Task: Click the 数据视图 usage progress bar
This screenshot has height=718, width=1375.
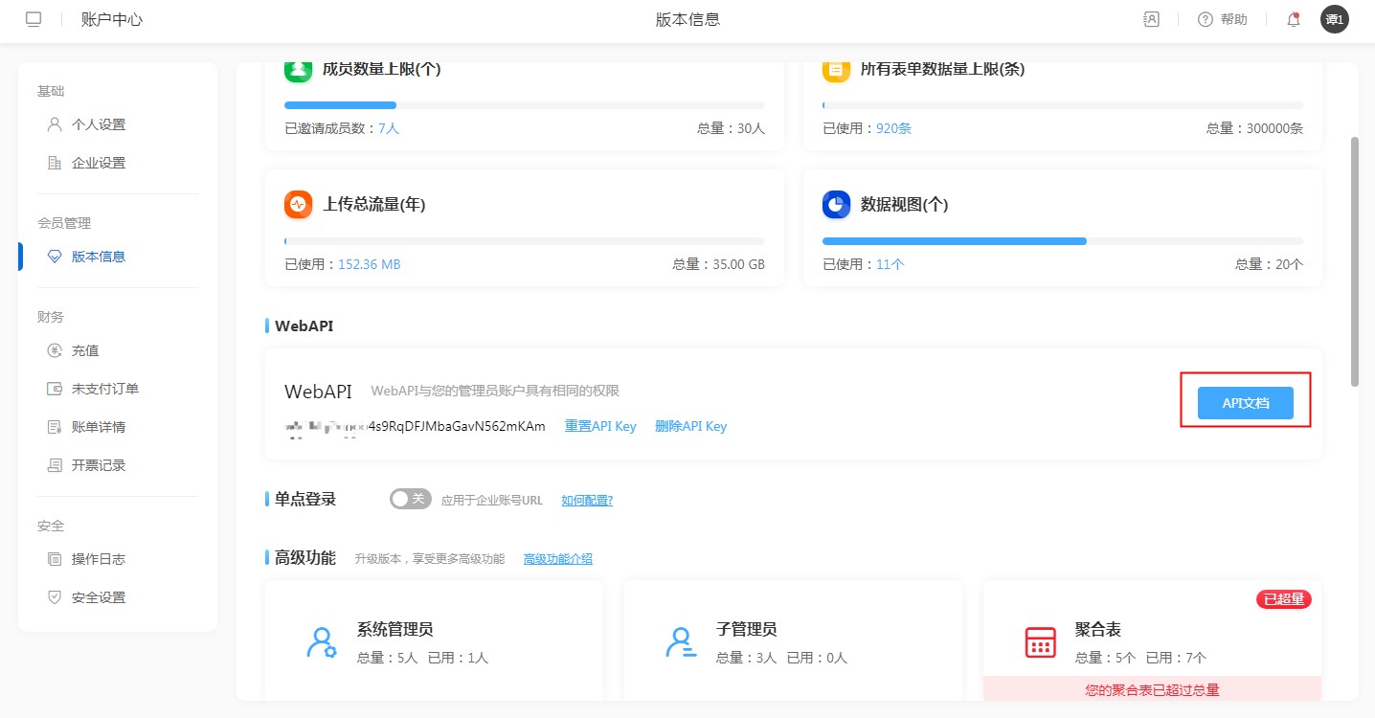Action: [x=1062, y=241]
